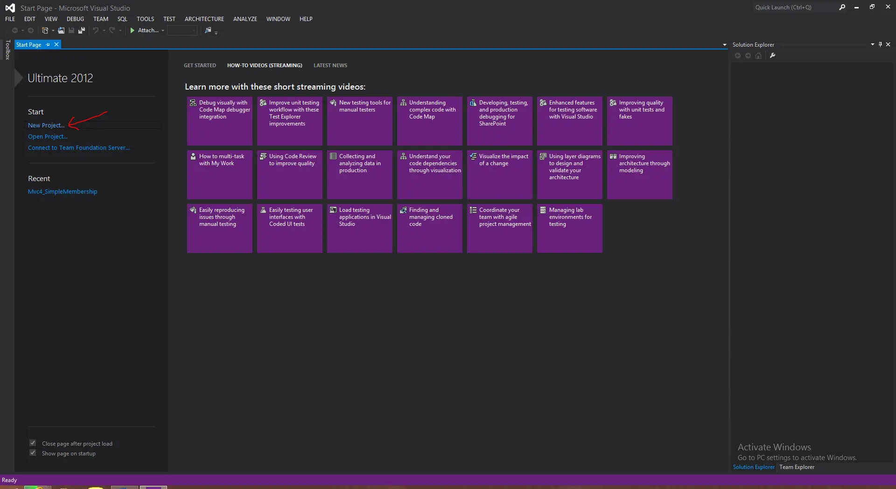The width and height of the screenshot is (896, 489).
Task: Toggle auto-hide pin on Solution Explorer
Action: coord(880,44)
